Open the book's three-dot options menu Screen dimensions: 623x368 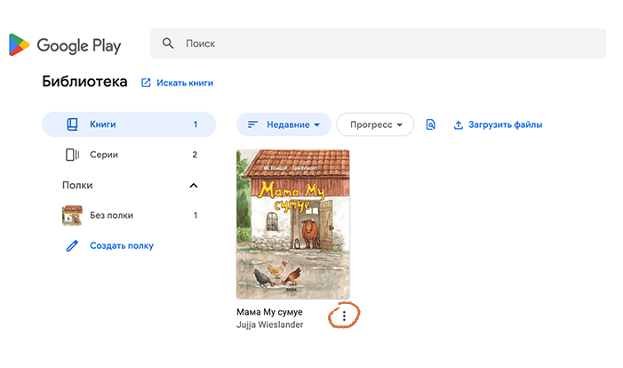344,316
